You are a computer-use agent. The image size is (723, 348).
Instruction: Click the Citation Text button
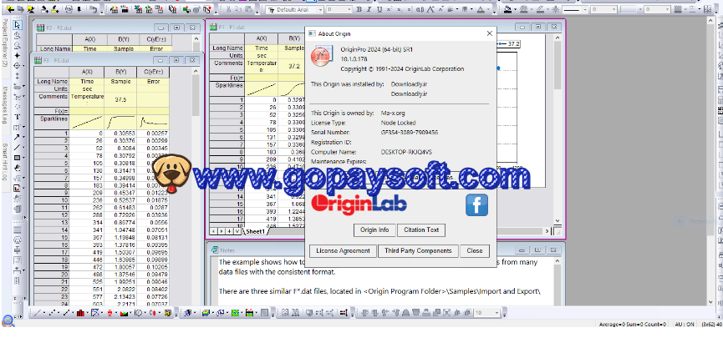click(421, 229)
